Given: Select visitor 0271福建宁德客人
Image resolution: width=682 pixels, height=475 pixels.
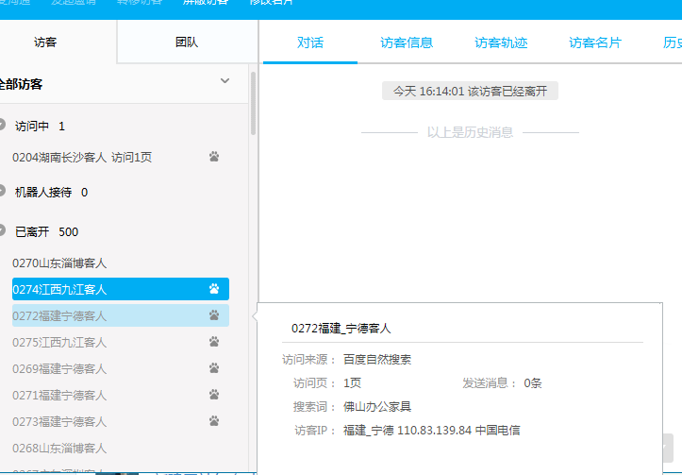Looking at the screenshot, I should (121, 396).
